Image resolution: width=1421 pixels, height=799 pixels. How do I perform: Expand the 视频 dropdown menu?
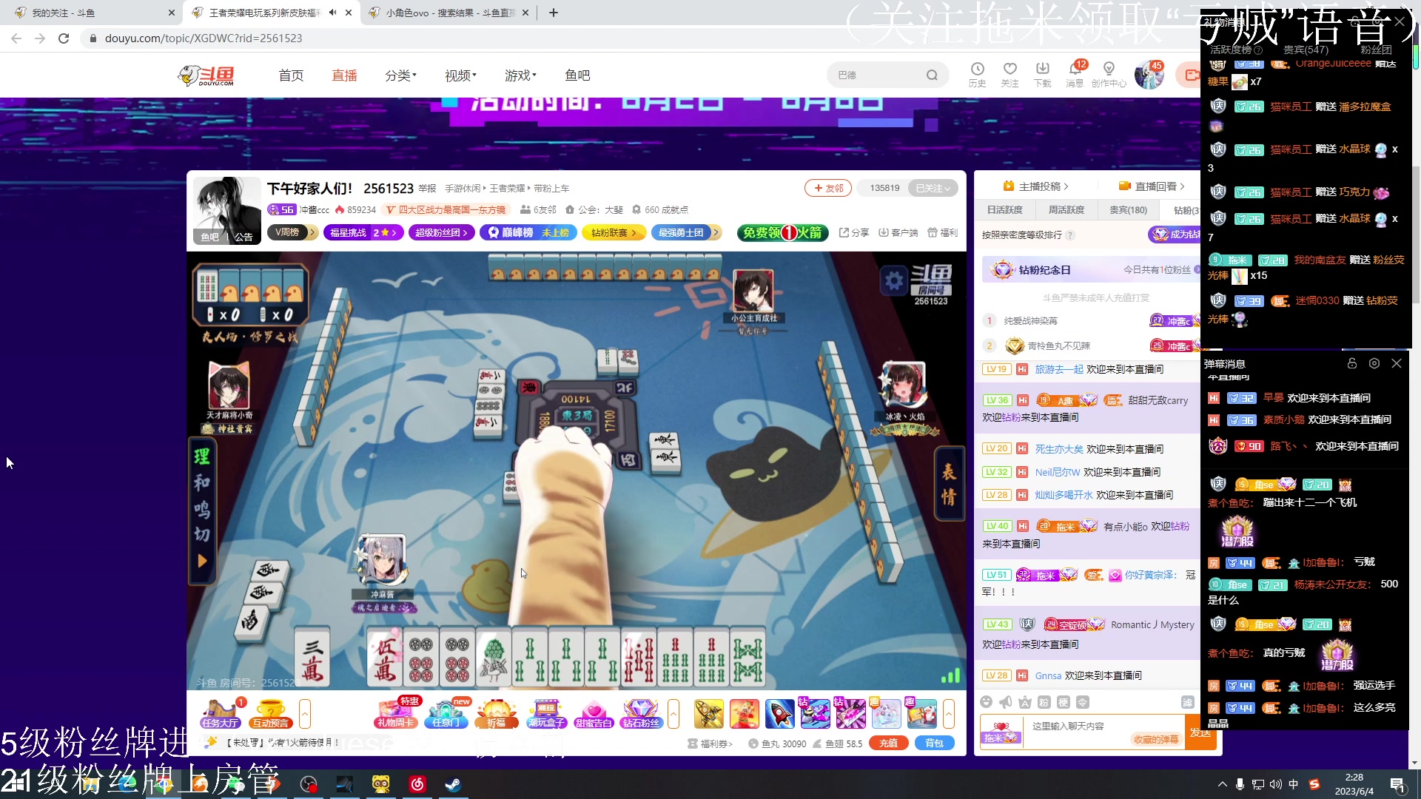coord(460,75)
